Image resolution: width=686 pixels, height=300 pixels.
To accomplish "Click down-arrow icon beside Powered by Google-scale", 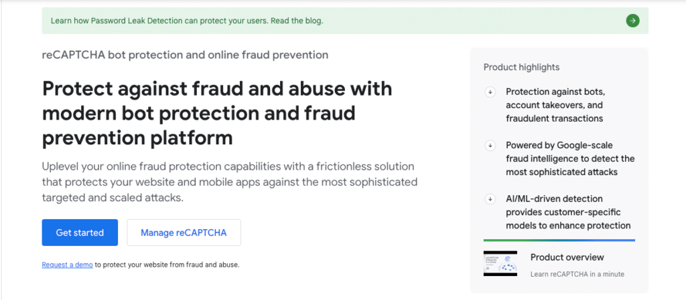I will click(x=490, y=145).
